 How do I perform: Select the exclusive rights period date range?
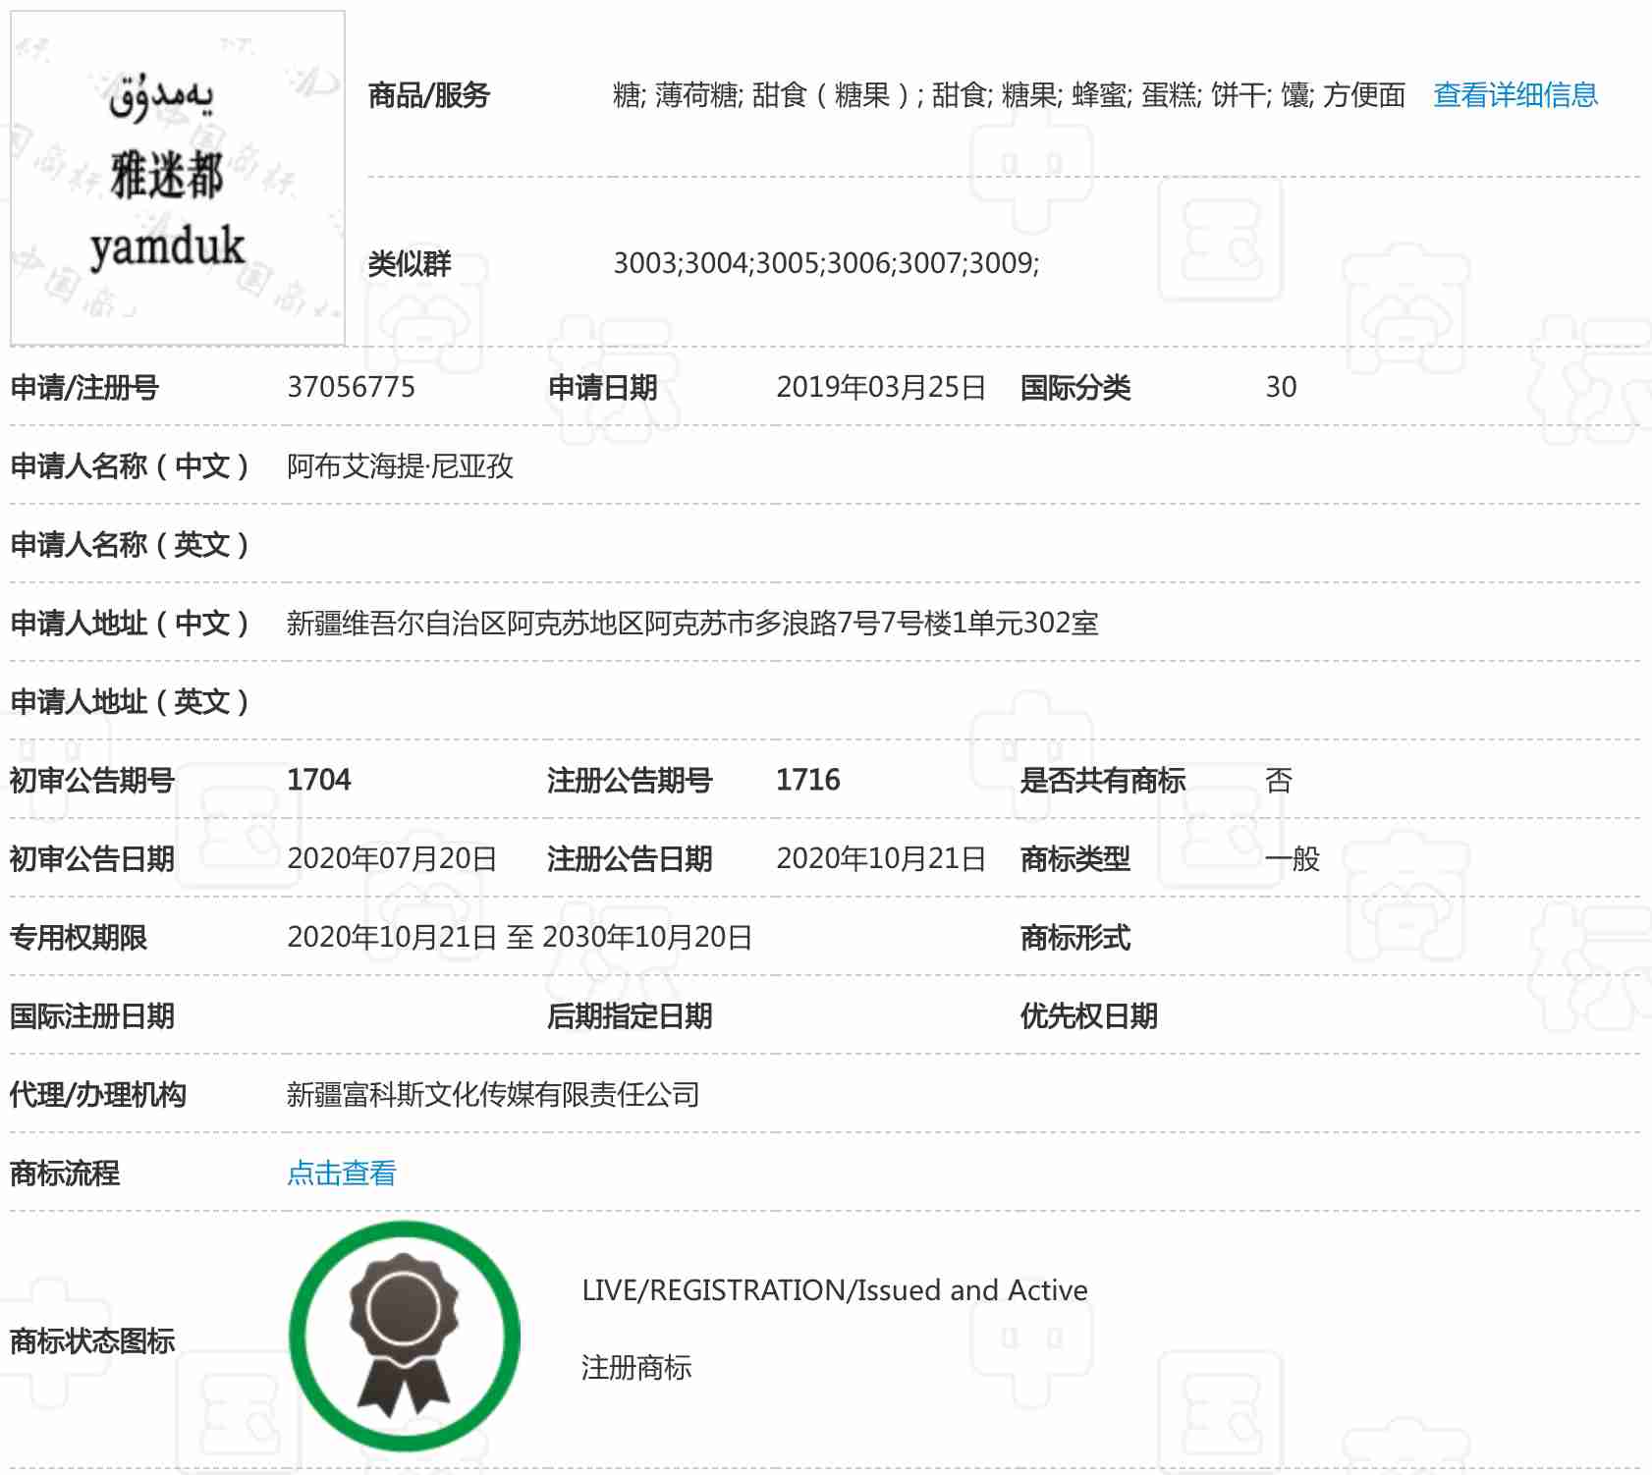click(x=519, y=937)
